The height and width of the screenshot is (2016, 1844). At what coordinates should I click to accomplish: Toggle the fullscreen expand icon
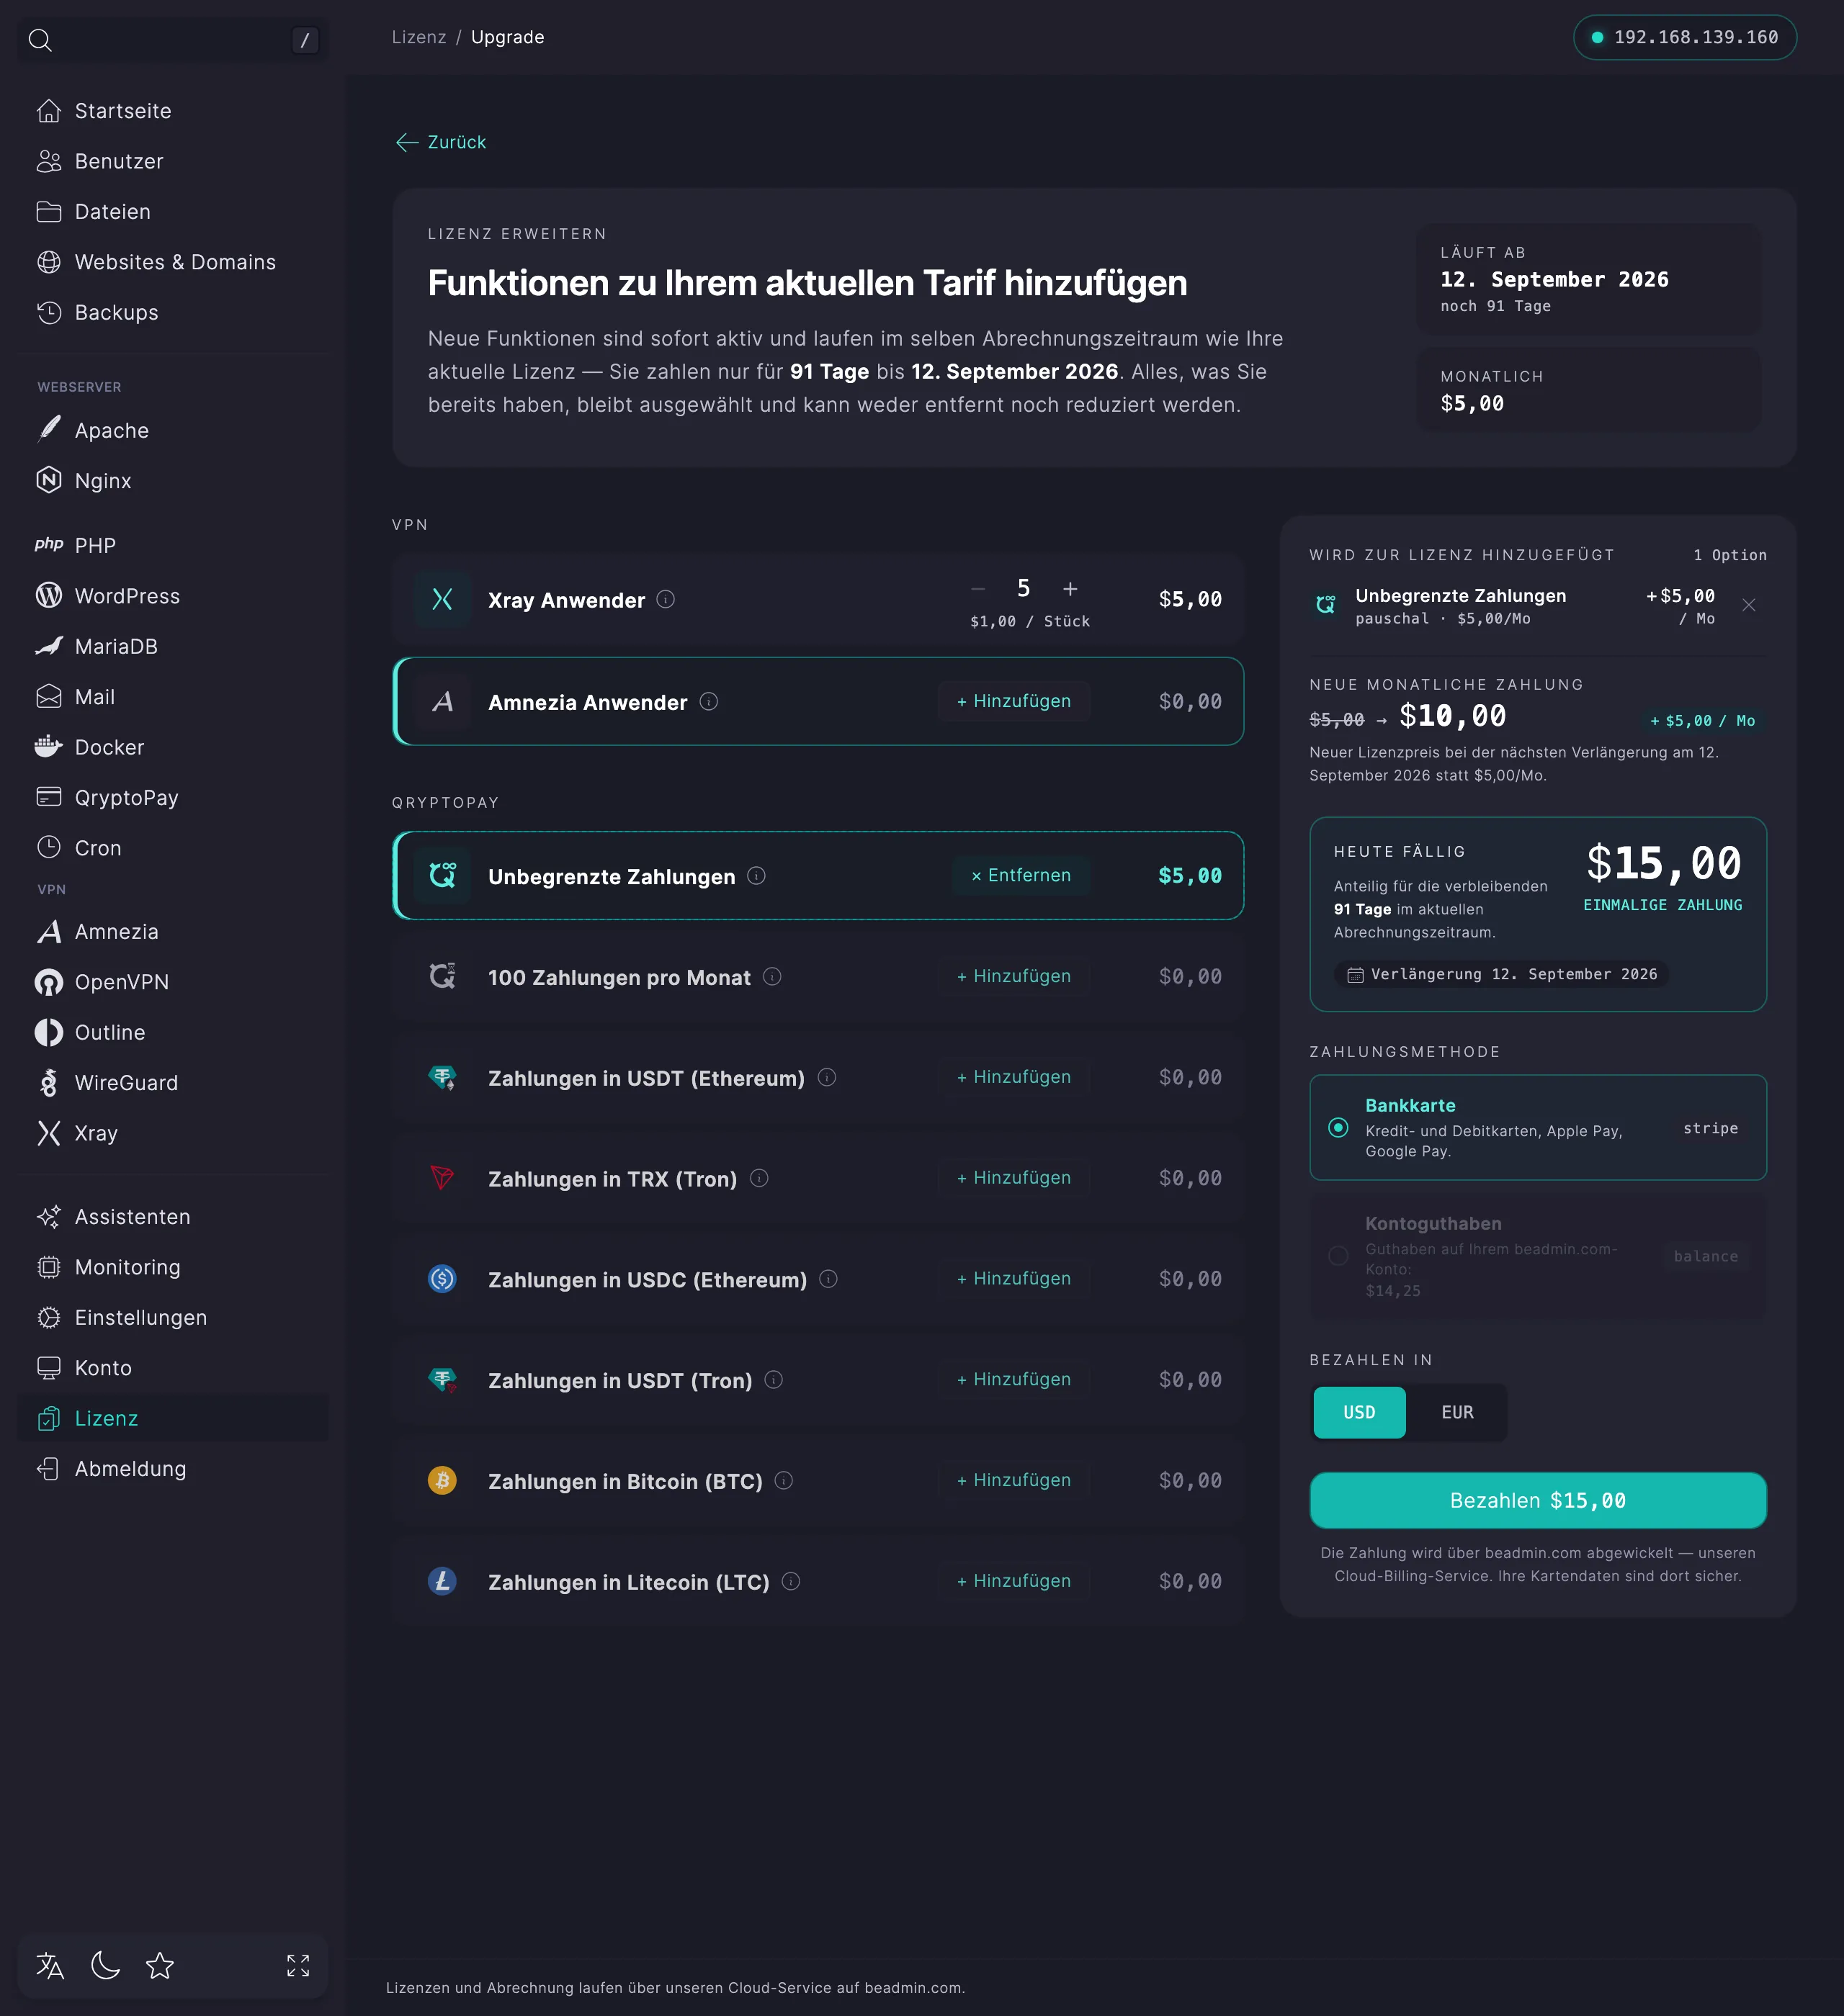298,1966
